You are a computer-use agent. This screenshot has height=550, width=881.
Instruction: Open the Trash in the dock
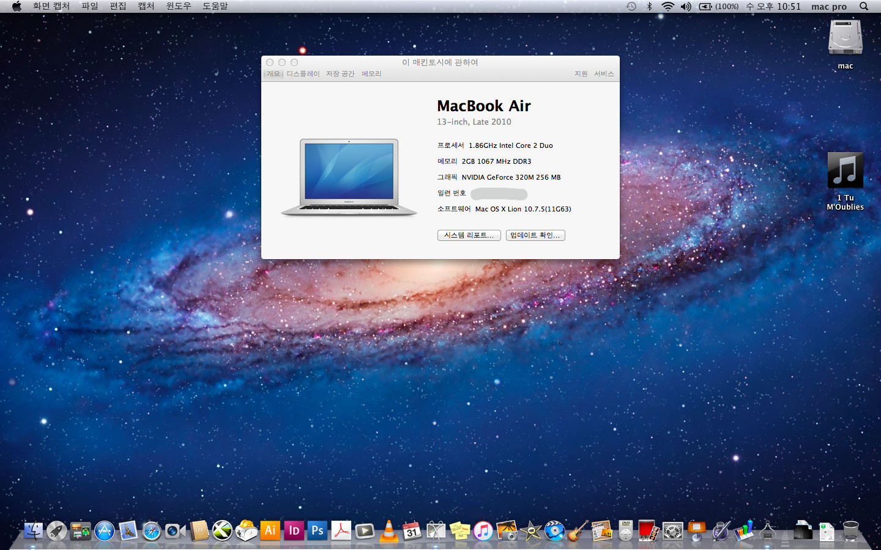point(850,531)
